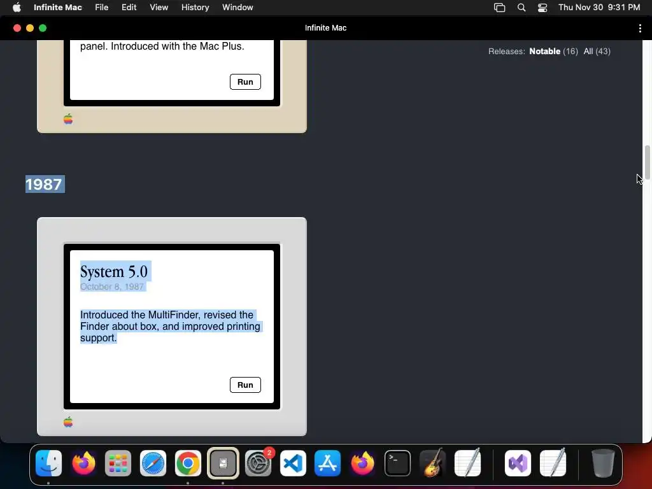This screenshot has height=489, width=652.
Task: Click the 1987 year heading
Action: coord(44,184)
